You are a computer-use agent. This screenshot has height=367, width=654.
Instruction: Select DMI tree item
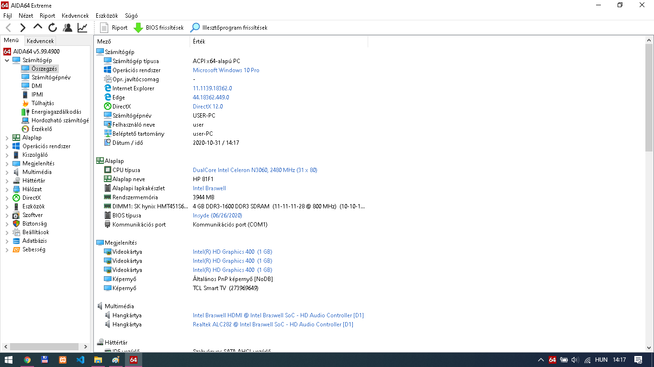click(37, 86)
